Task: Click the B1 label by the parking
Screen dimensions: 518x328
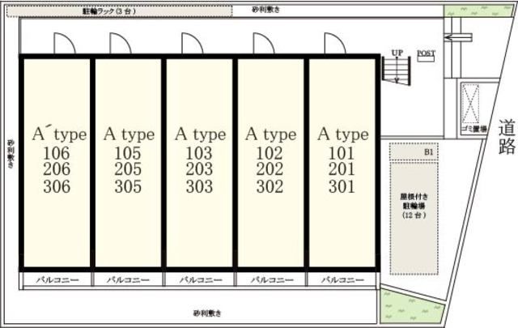Action: click(429, 151)
